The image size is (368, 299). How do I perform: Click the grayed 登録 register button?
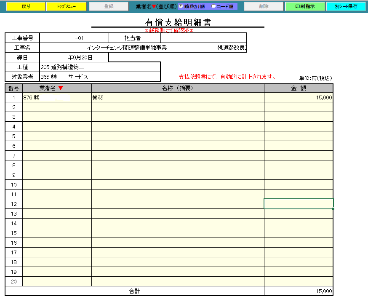pyautogui.click(x=109, y=7)
